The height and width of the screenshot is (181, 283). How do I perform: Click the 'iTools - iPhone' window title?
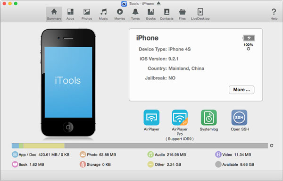point(141,4)
